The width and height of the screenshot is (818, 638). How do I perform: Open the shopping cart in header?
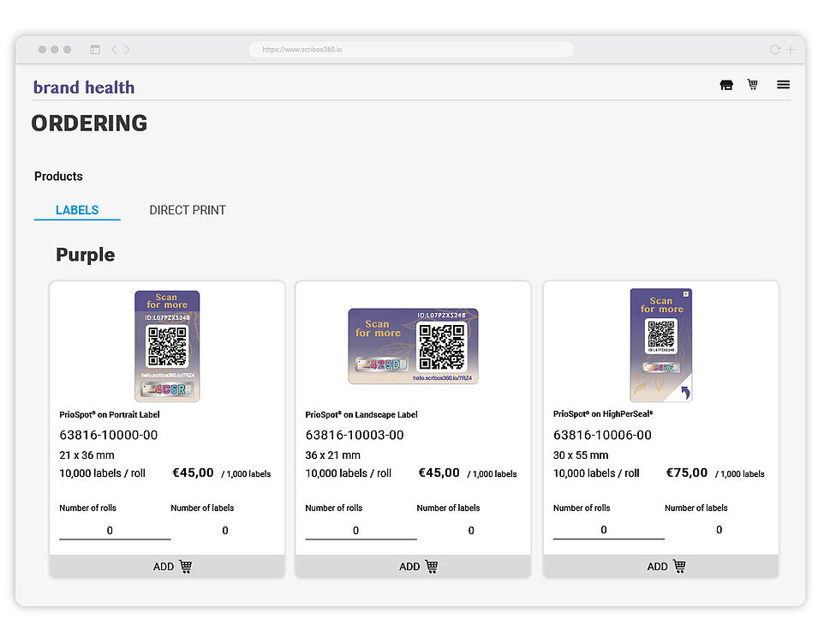coord(753,85)
